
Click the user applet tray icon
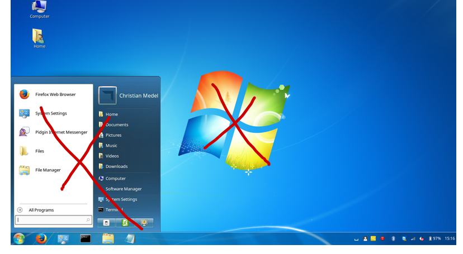(365, 239)
